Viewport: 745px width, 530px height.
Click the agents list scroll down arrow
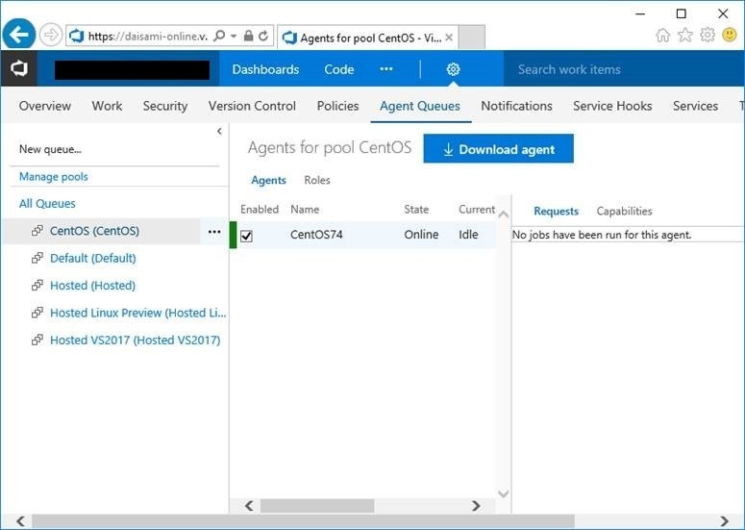[x=503, y=493]
